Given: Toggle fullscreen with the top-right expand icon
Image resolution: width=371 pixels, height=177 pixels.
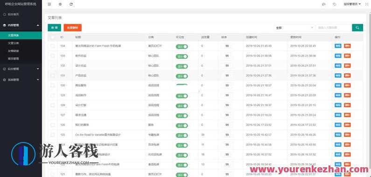Looking at the screenshot, I should pos(366,4).
